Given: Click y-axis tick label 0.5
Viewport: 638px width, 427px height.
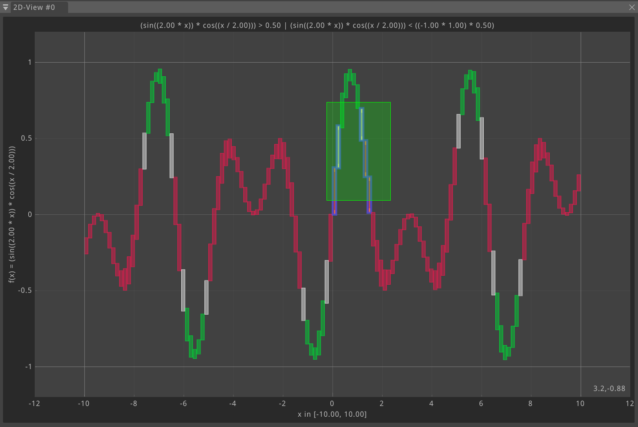Looking at the screenshot, I should 26,138.
